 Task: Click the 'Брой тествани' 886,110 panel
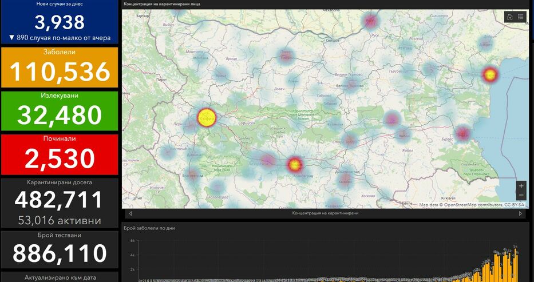[x=60, y=249]
